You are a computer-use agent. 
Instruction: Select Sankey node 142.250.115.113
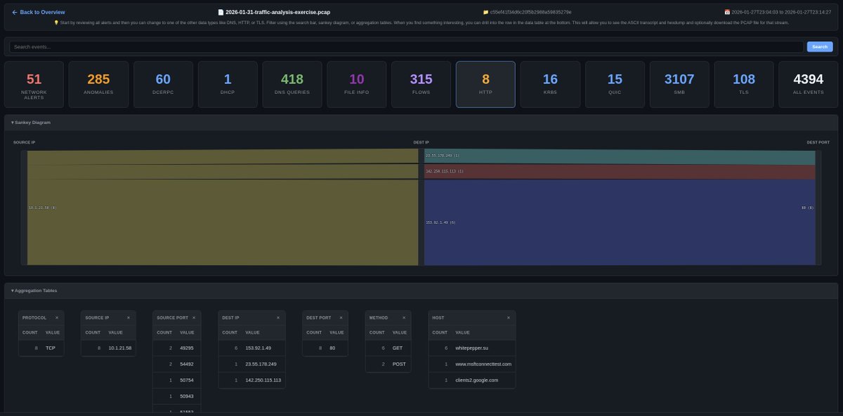tap(421, 172)
